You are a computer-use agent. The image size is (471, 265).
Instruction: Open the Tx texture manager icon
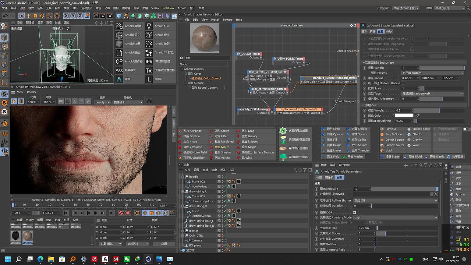pos(149,70)
